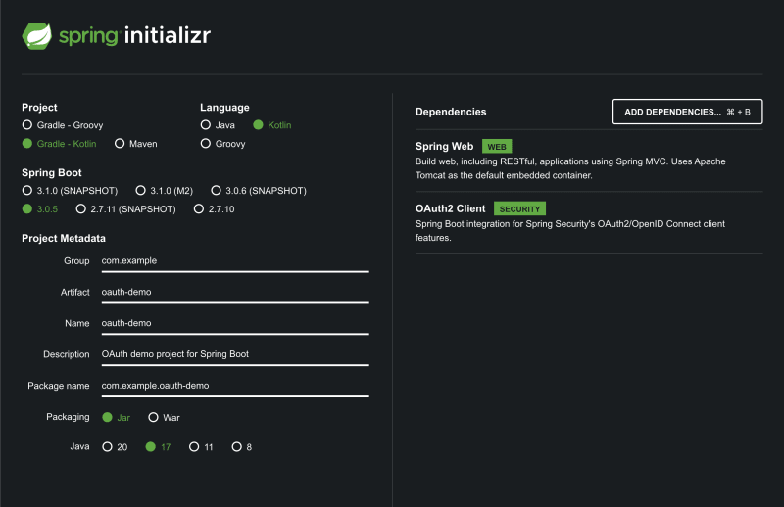
Task: Select Spring Boot 3.1.0 (SNAPSHOT)
Action: 70,190
